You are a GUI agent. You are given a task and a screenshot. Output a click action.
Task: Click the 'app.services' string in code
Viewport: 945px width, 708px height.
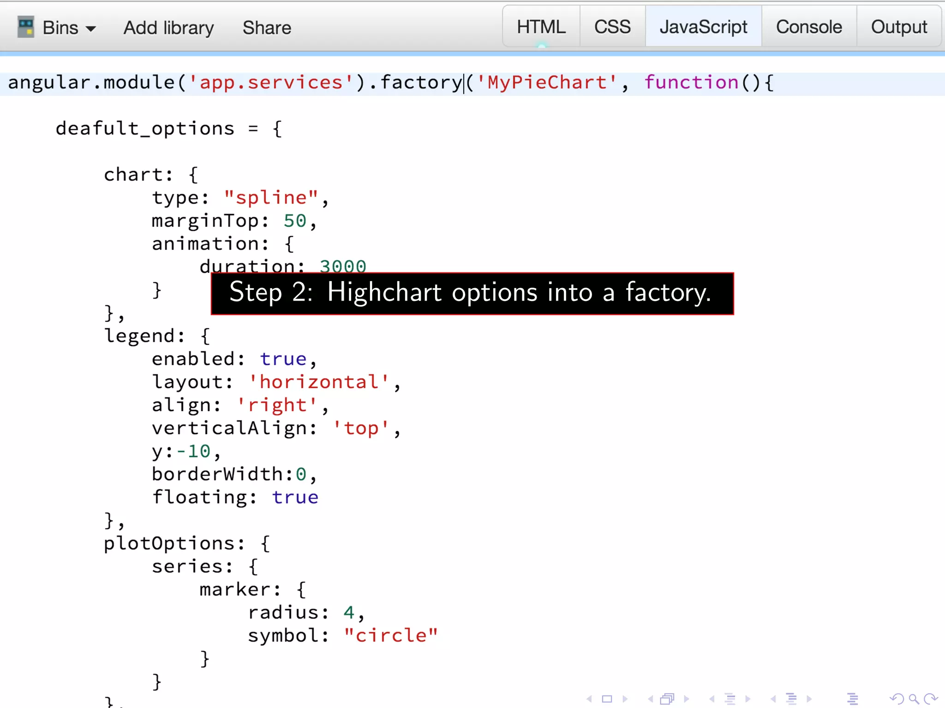(x=271, y=83)
